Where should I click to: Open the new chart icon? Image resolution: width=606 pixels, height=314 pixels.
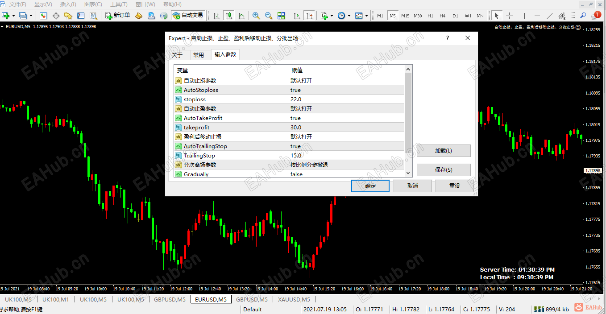tap(6, 16)
